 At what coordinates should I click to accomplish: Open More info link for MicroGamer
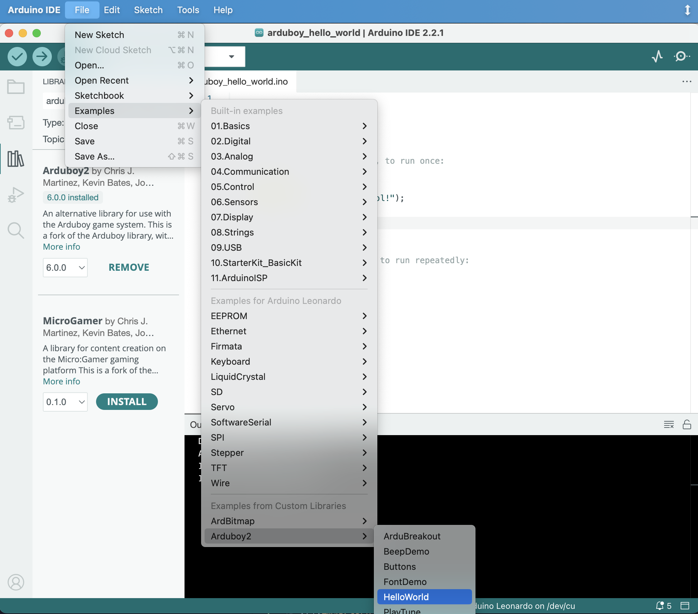(x=62, y=382)
